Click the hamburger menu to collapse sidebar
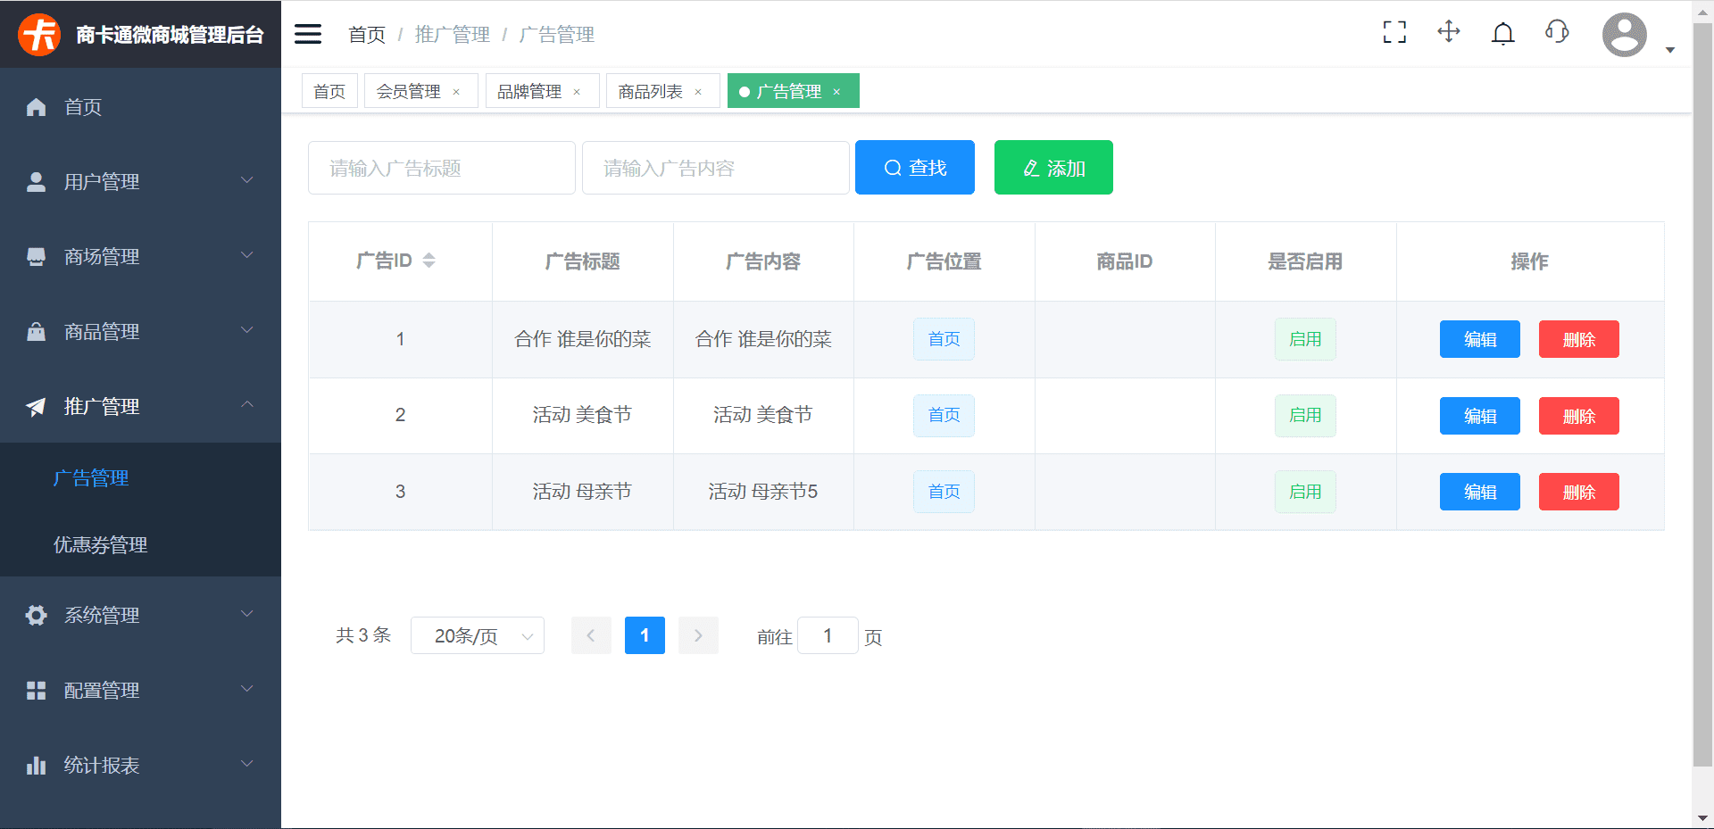 [307, 33]
